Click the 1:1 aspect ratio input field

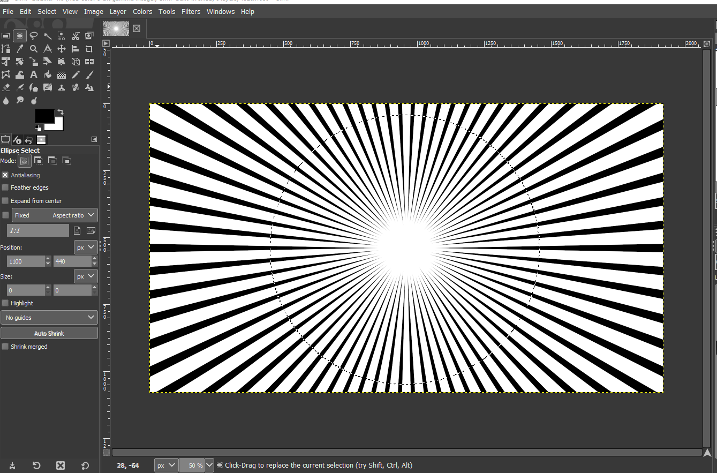(x=37, y=231)
